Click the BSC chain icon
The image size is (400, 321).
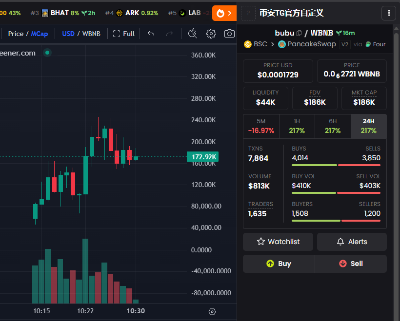[x=247, y=44]
